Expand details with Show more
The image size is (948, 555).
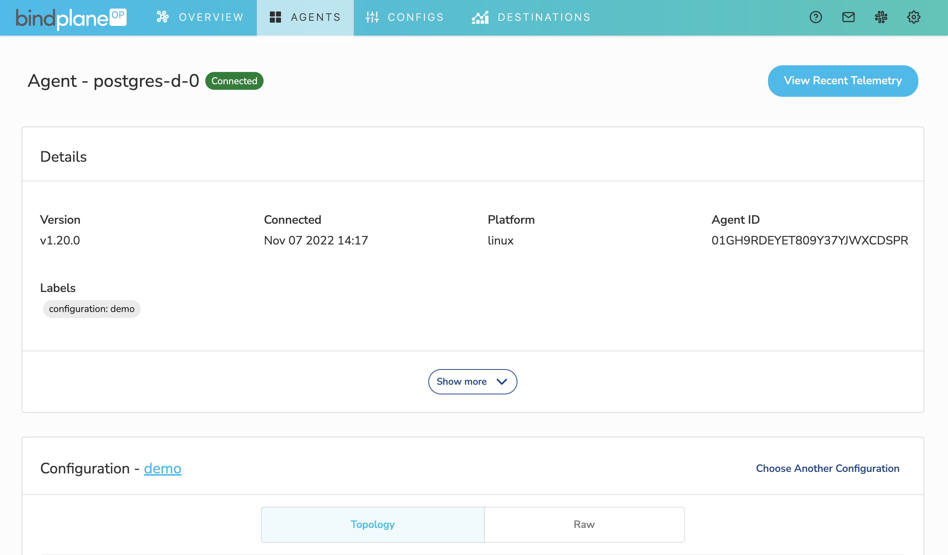pyautogui.click(x=462, y=382)
